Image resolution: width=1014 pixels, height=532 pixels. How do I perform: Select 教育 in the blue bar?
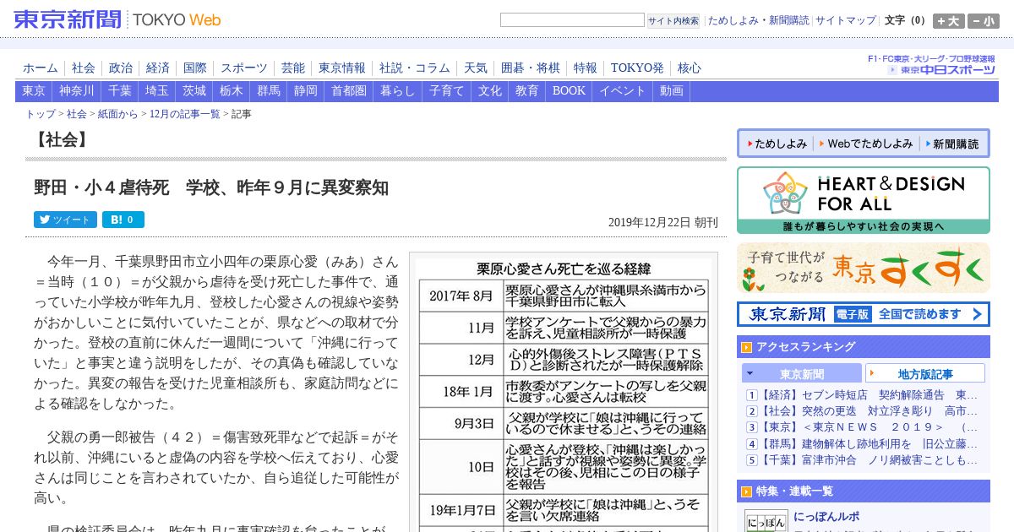tap(527, 91)
